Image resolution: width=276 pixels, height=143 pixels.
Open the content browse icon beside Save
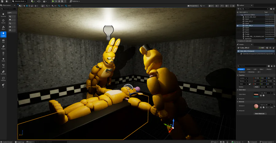point(7,1)
